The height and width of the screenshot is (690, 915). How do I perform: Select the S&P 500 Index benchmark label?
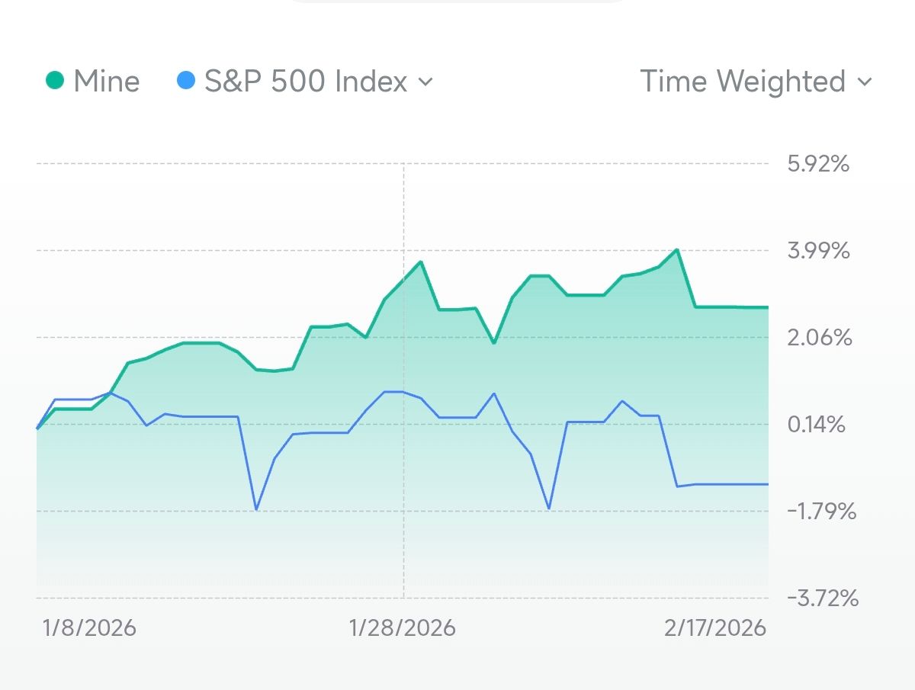click(305, 81)
